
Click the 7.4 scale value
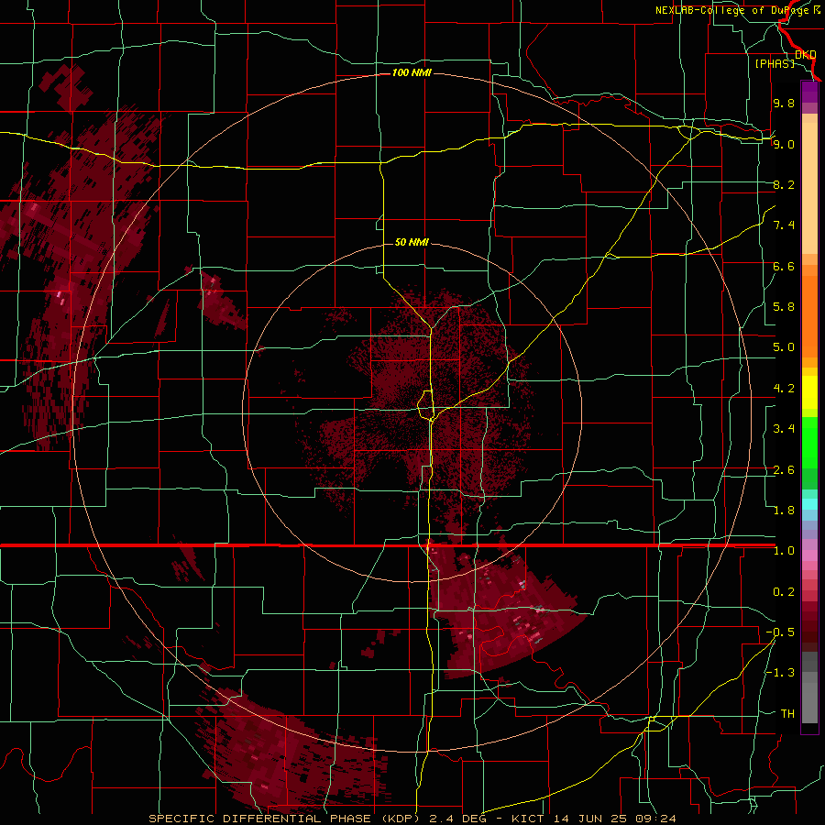pos(784,225)
